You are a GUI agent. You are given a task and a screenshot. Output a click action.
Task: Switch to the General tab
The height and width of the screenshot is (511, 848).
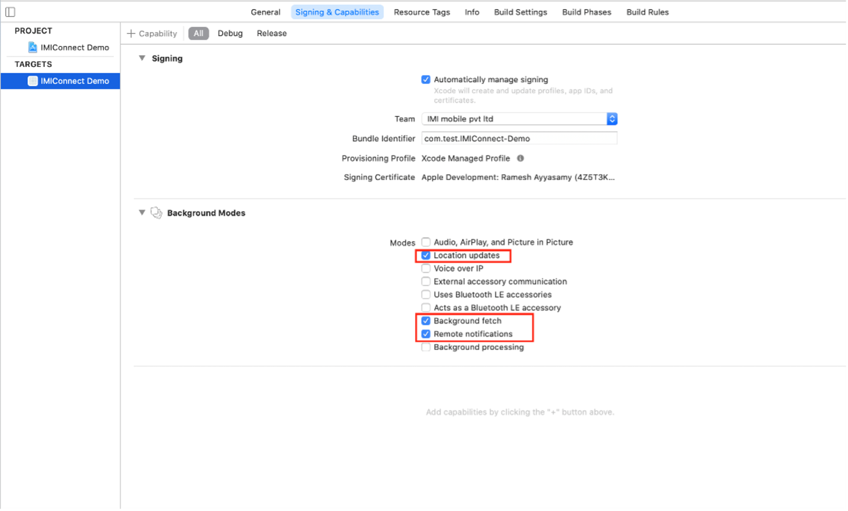click(266, 12)
